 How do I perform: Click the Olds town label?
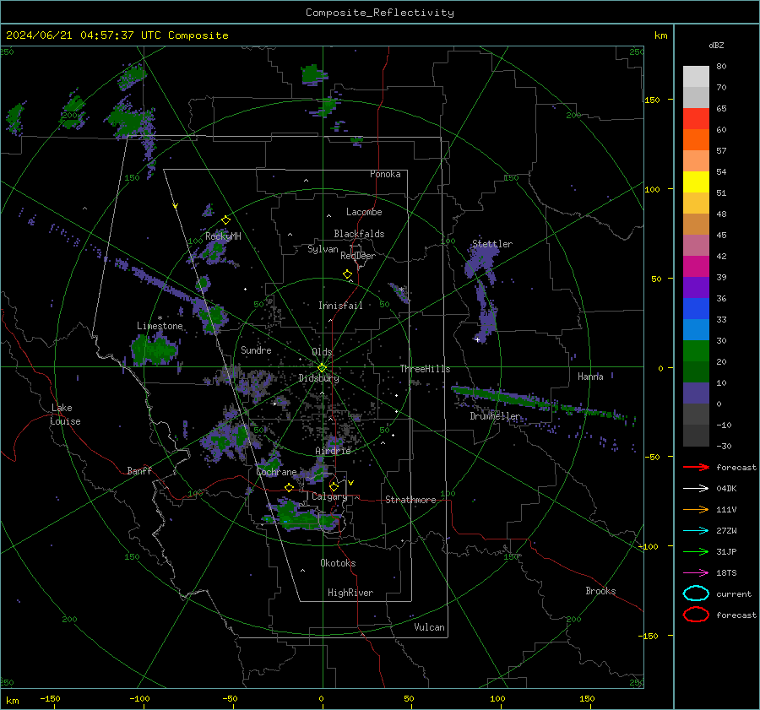(322, 352)
